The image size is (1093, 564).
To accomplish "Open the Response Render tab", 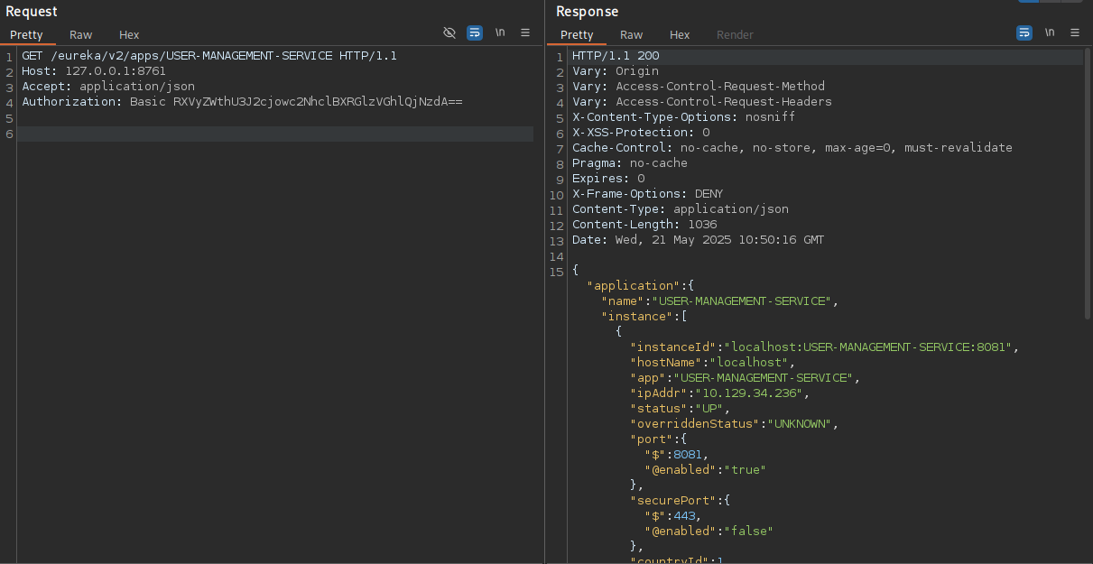I will [735, 34].
